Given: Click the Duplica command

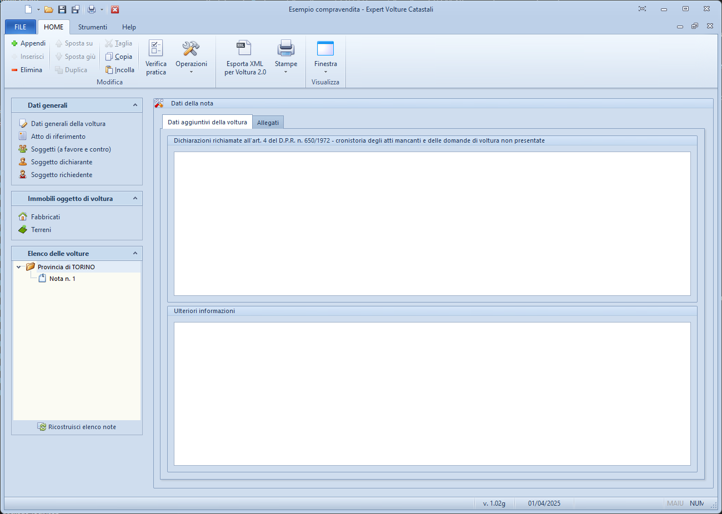Looking at the screenshot, I should click(x=71, y=70).
